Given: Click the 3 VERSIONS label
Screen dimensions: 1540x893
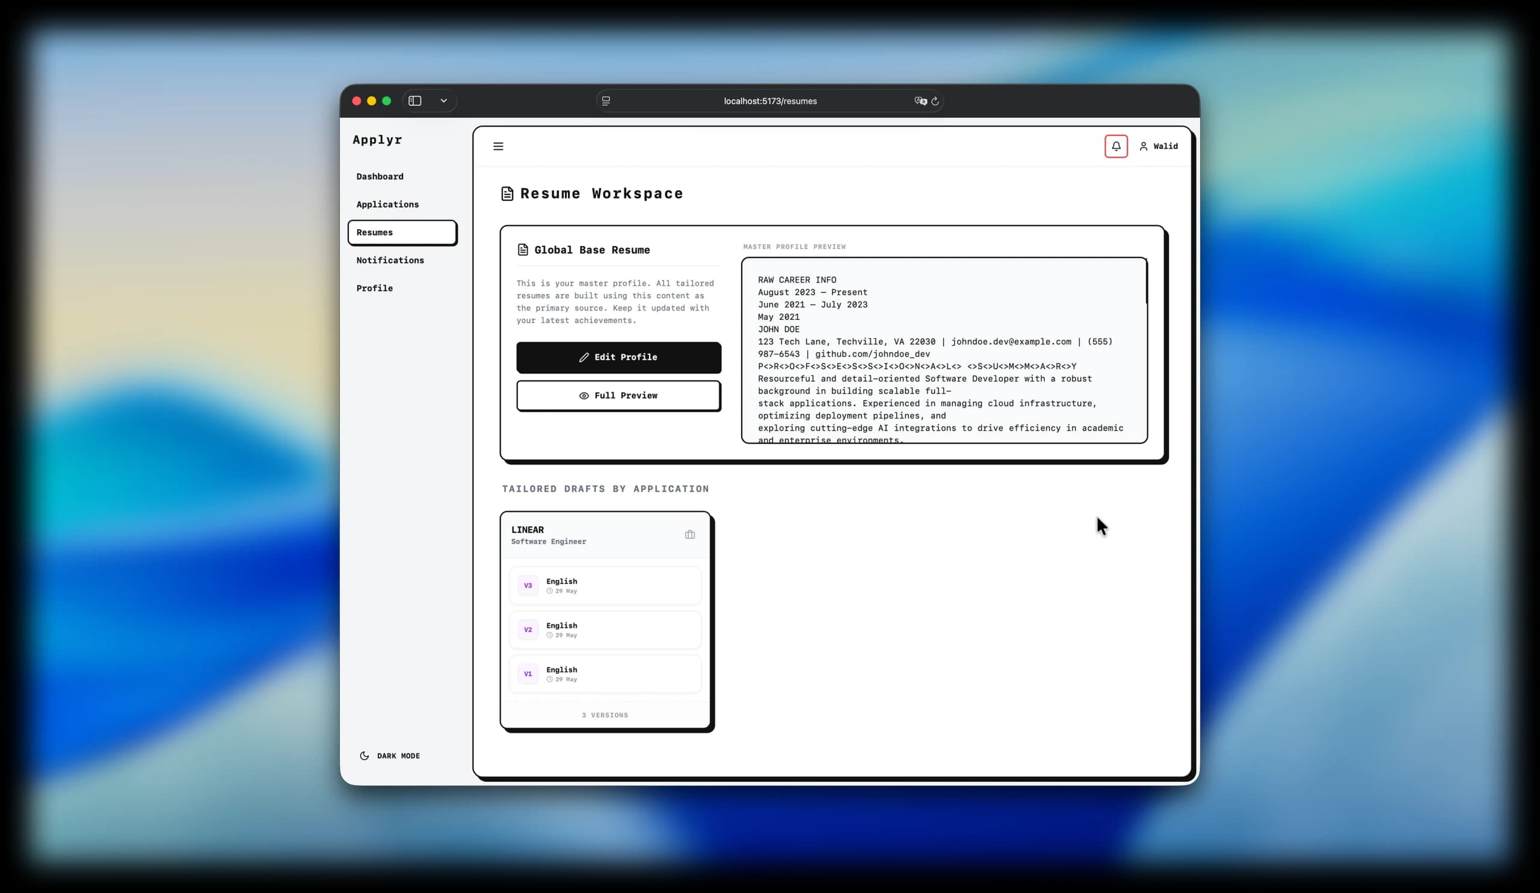Looking at the screenshot, I should pos(605,714).
